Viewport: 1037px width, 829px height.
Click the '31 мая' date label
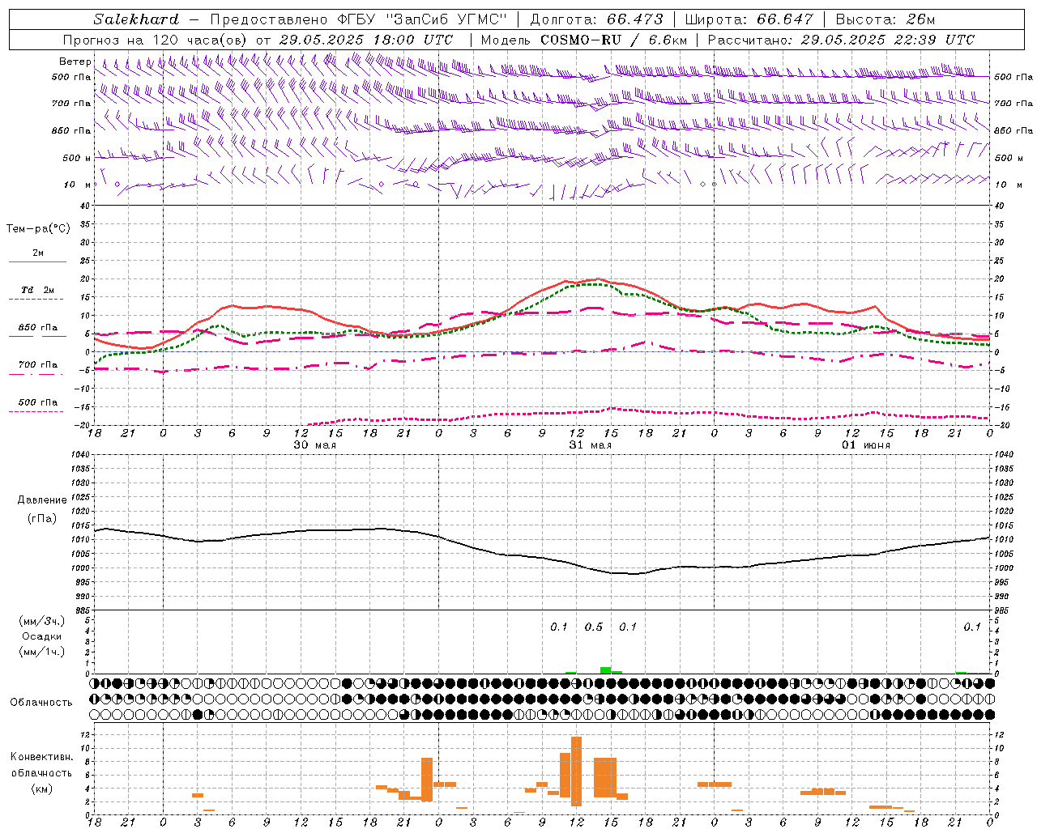coord(590,445)
